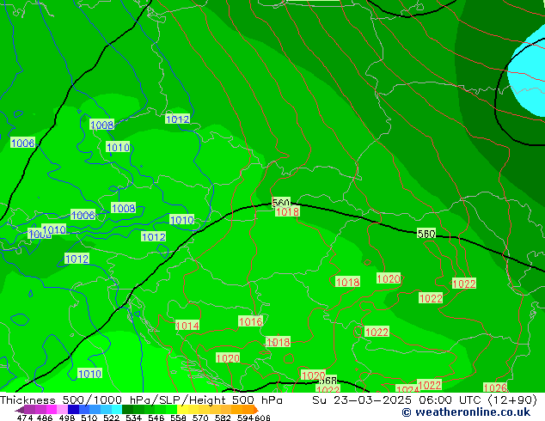Select the cyan legend swatch
Viewport: 545px width, 421px height.
[x=117, y=409]
